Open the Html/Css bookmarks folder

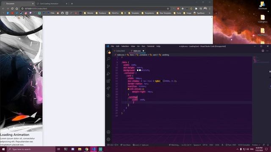pyautogui.click(x=114, y=13)
